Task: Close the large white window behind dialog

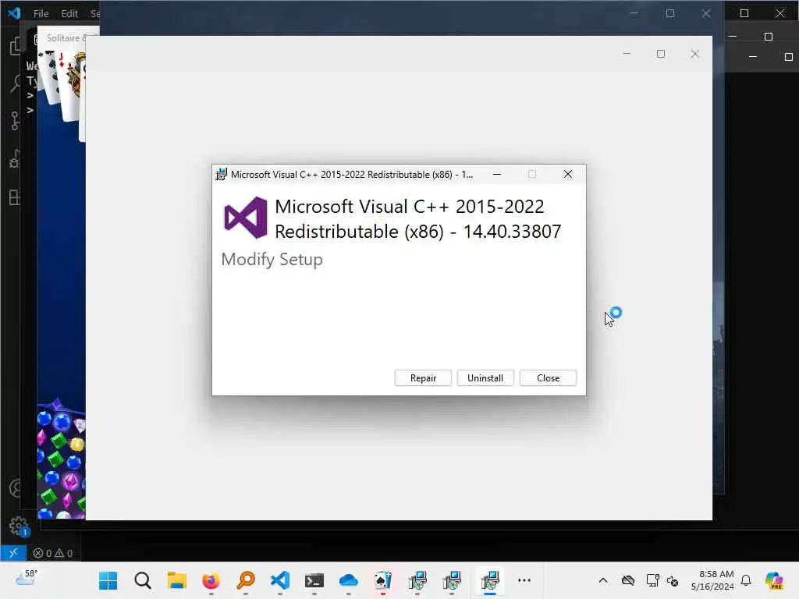Action: 695,54
